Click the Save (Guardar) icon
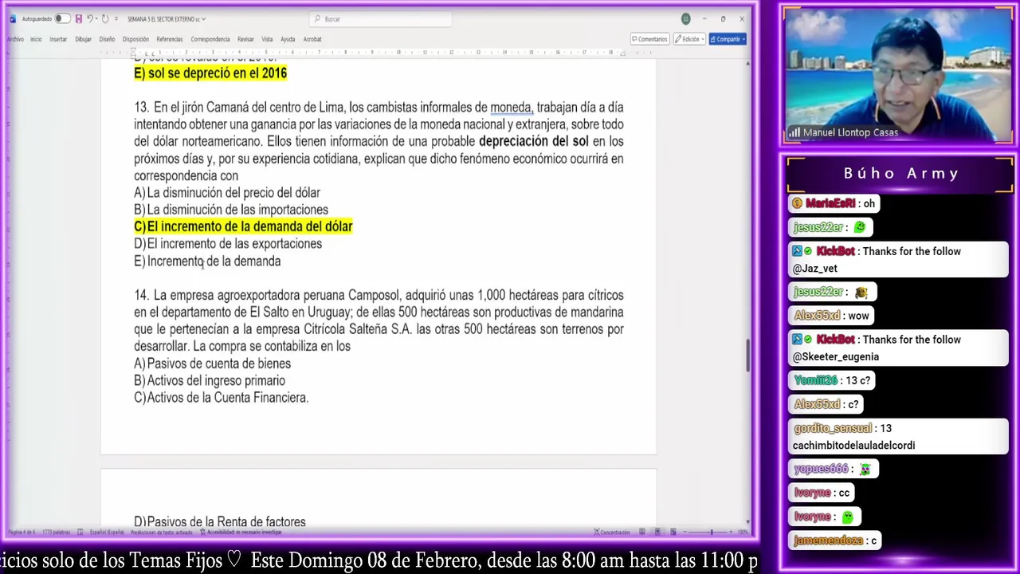This screenshot has width=1020, height=574. (x=78, y=18)
